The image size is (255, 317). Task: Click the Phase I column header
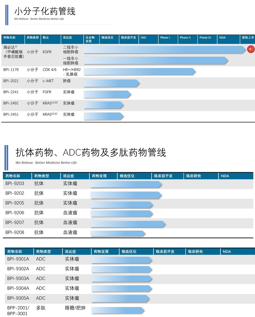165,37
